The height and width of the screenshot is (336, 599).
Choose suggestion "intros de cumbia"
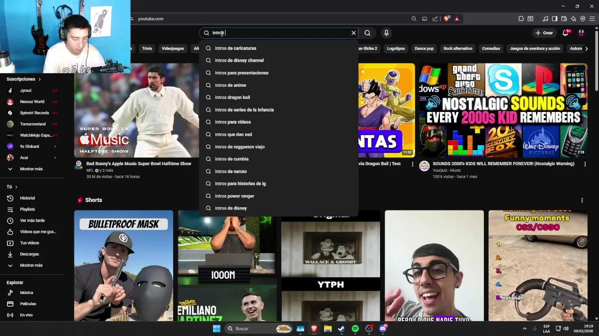point(279,159)
